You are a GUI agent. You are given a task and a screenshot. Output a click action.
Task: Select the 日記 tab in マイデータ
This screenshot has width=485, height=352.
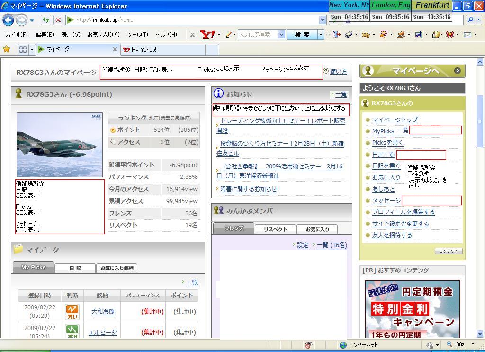[x=75, y=268]
